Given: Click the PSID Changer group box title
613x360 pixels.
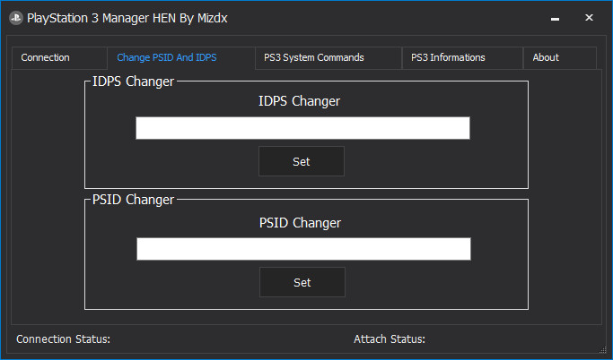Looking at the screenshot, I should click(133, 200).
